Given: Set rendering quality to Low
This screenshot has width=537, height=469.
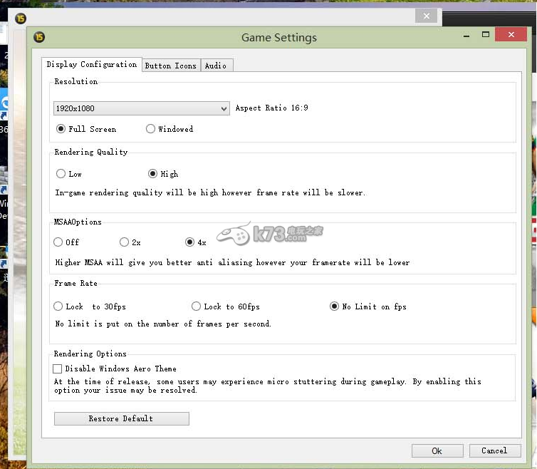Looking at the screenshot, I should pos(61,174).
